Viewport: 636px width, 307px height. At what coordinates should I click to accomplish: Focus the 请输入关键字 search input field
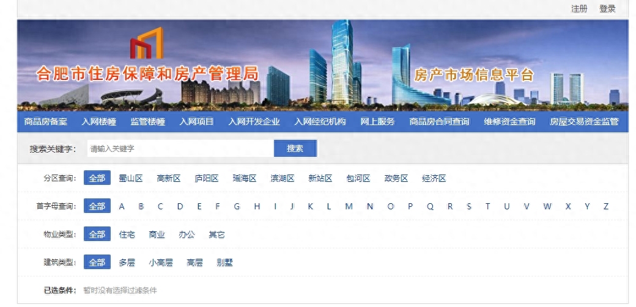click(x=180, y=149)
